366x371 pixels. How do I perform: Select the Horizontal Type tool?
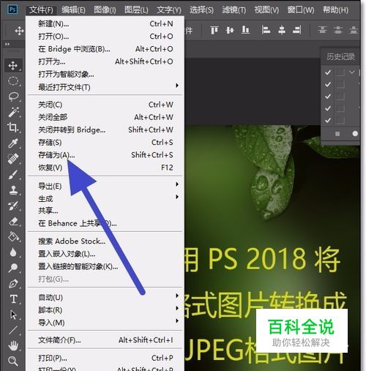(x=13, y=299)
